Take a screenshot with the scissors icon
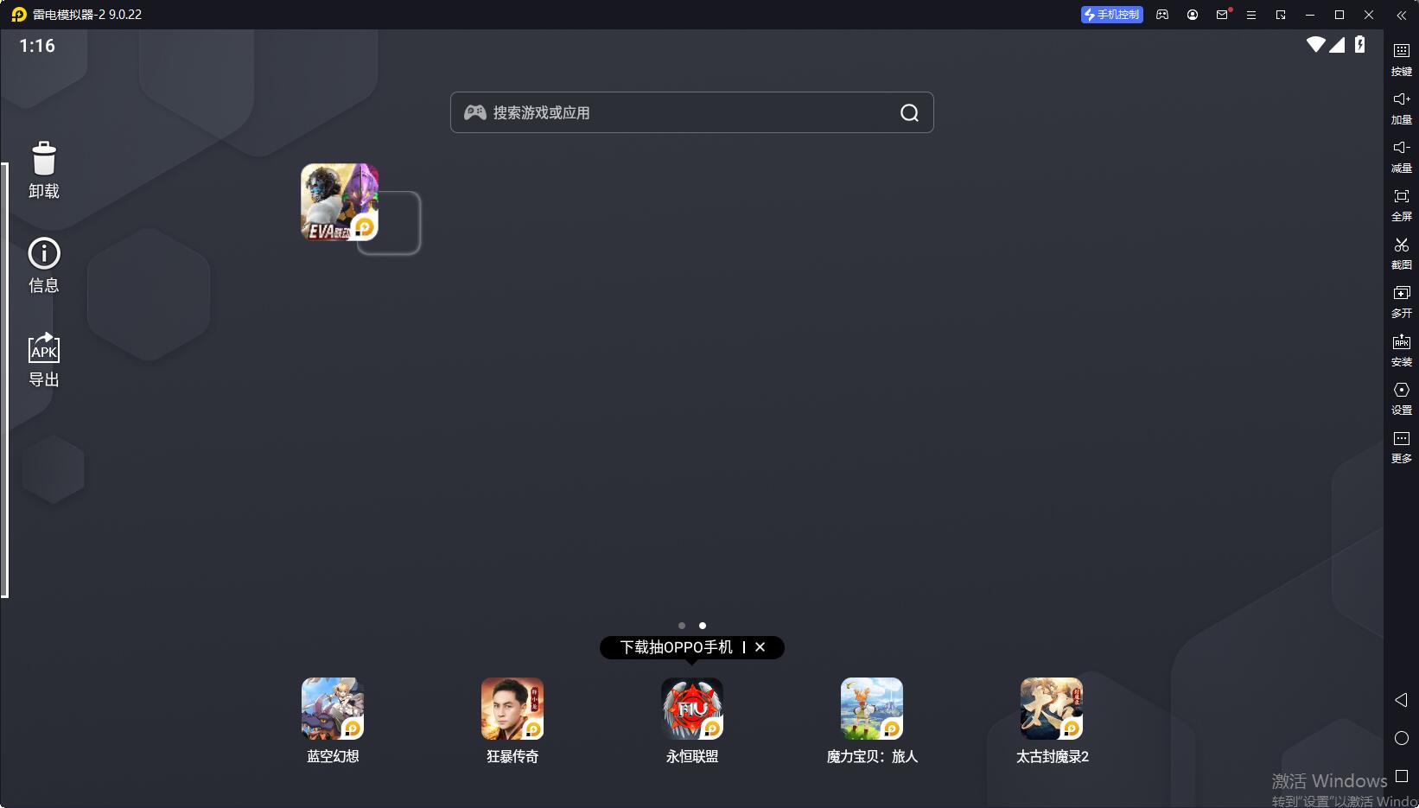Image resolution: width=1419 pixels, height=808 pixels. (1401, 245)
